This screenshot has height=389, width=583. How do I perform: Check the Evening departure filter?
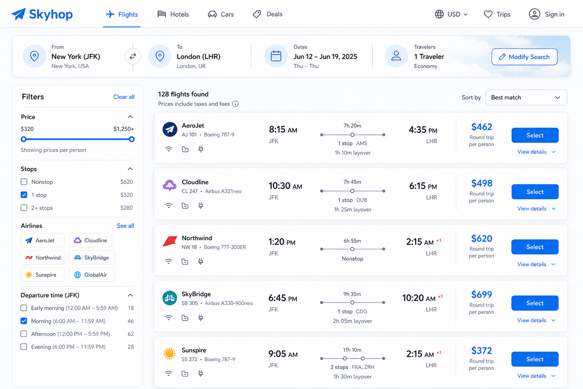[24, 347]
